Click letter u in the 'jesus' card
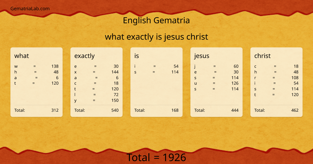This screenshot has width=313, height=164. pyautogui.click(x=196, y=84)
